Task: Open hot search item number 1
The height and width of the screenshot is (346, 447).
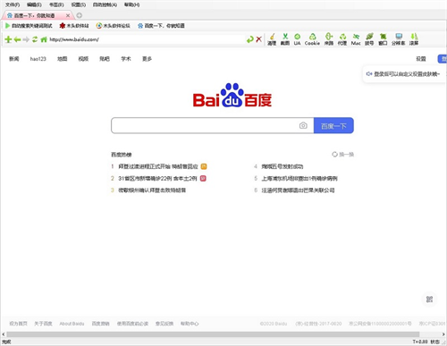Action: [158, 166]
